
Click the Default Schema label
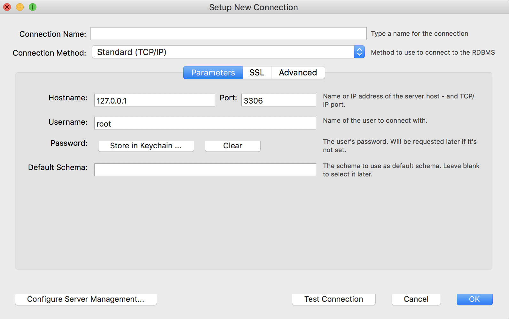coord(58,167)
